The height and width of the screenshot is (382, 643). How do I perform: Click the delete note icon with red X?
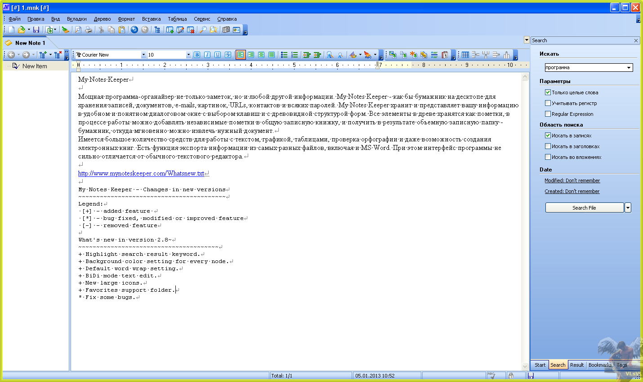191,30
